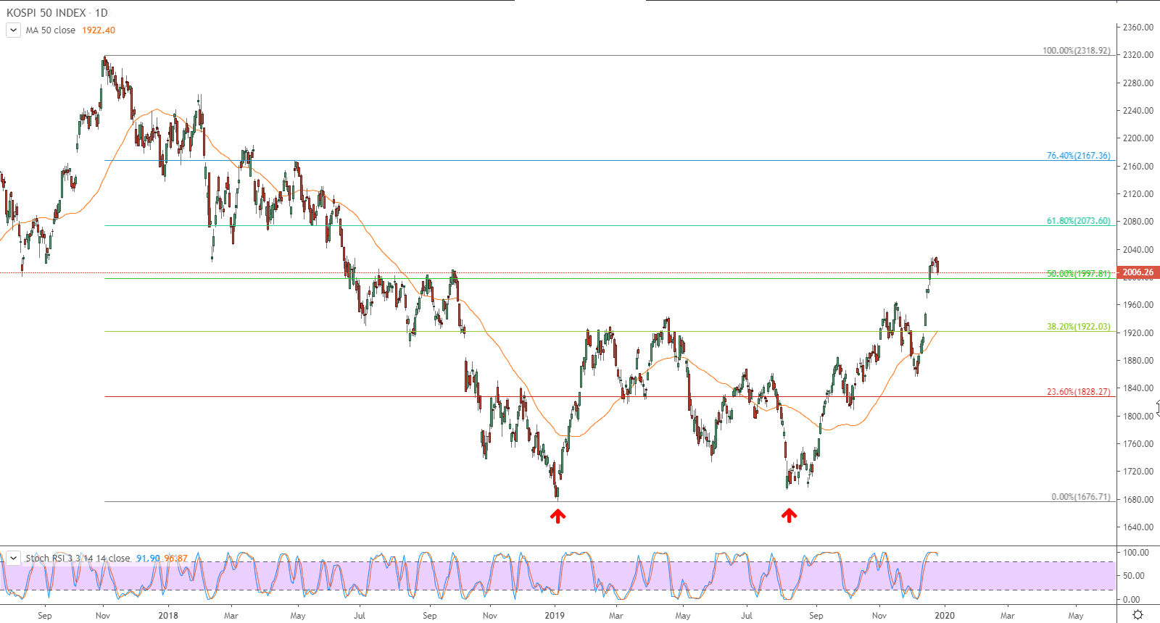Click the Stoch RSI value 91.90
1160x623 pixels.
148,559
